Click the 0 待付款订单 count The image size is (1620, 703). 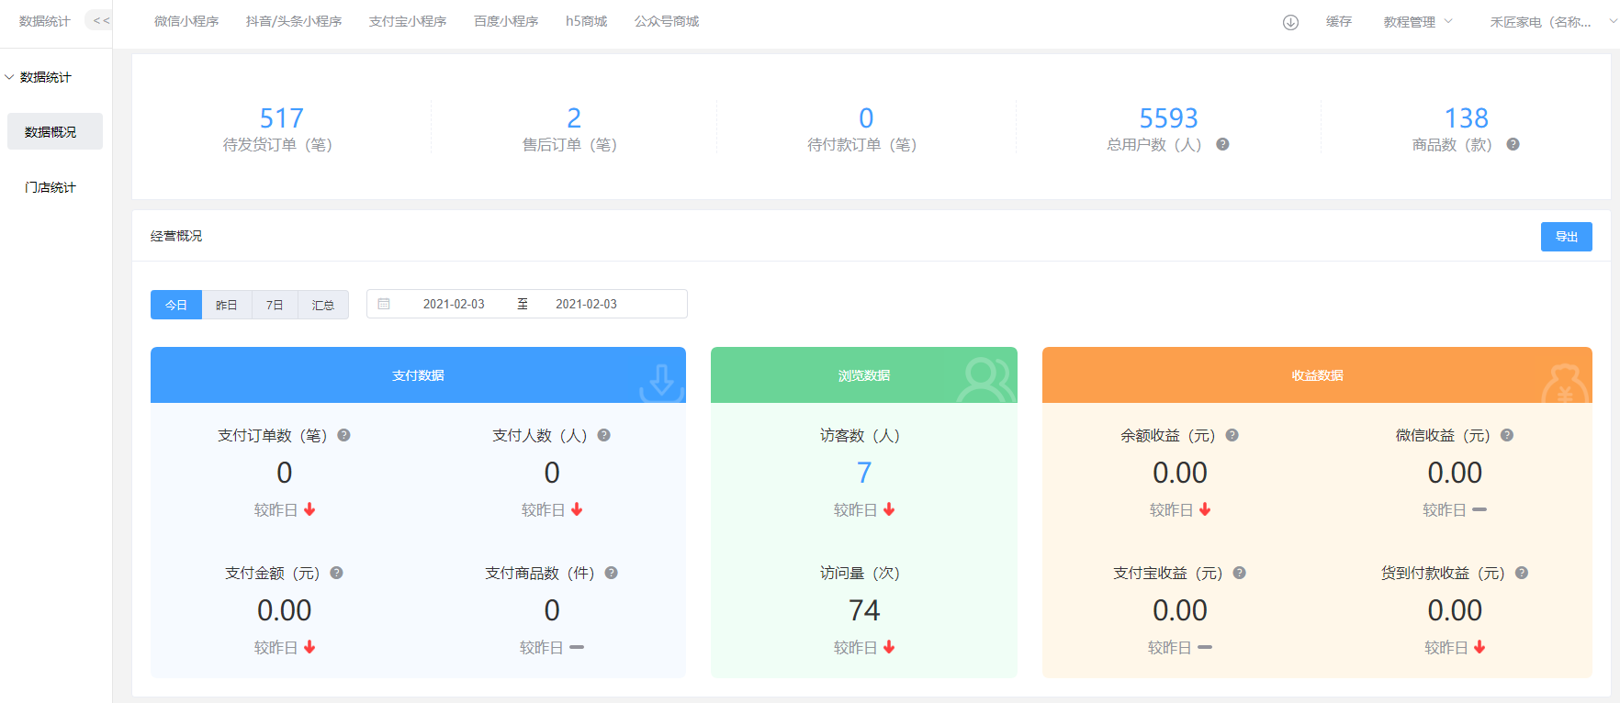click(866, 118)
